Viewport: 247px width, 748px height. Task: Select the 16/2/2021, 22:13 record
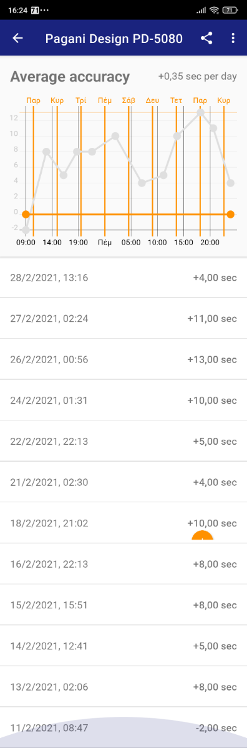123,564
